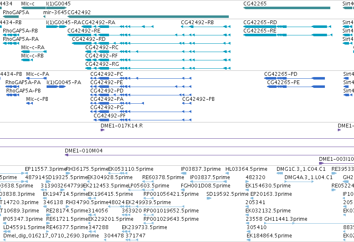The width and height of the screenshot is (354, 242).
Task: Click transcript CG42492-RC
Action: pyautogui.click(x=158, y=52)
